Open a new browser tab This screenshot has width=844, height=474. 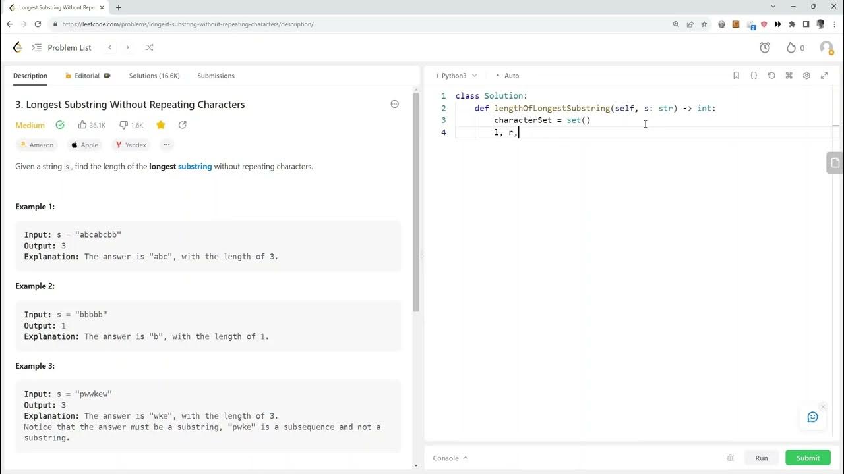click(x=119, y=7)
